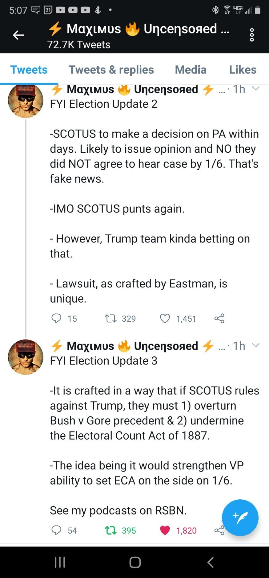Unlike the Election Update 3 tweet

point(165,530)
